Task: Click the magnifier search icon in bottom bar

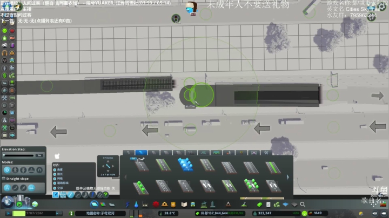Action: click(303, 205)
